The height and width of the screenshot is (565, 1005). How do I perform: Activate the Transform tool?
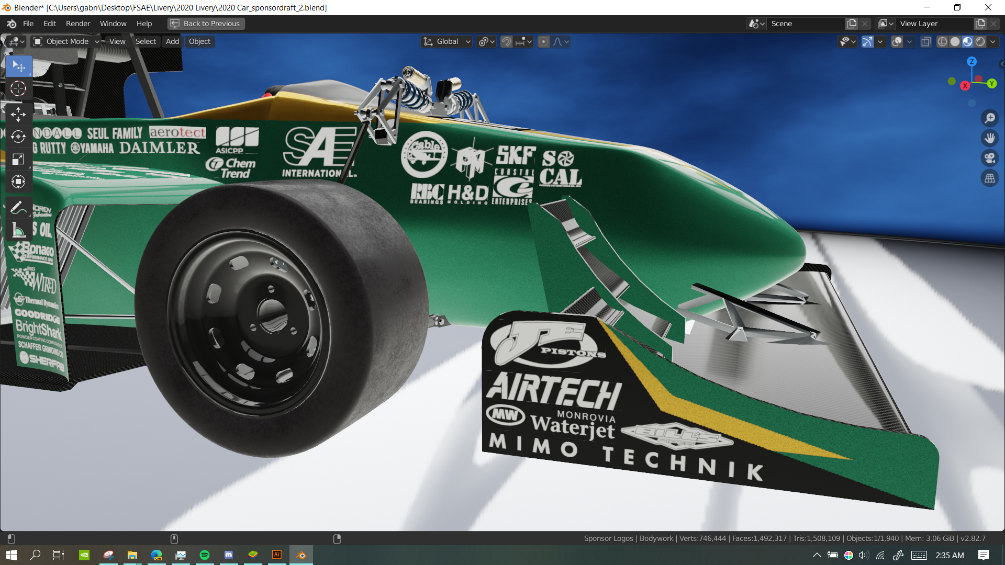coord(19,182)
